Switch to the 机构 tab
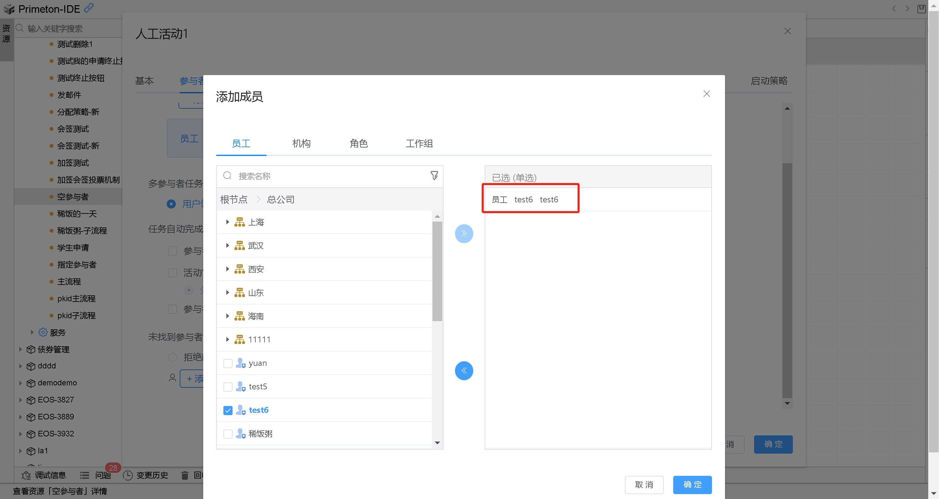The image size is (939, 499). [301, 143]
